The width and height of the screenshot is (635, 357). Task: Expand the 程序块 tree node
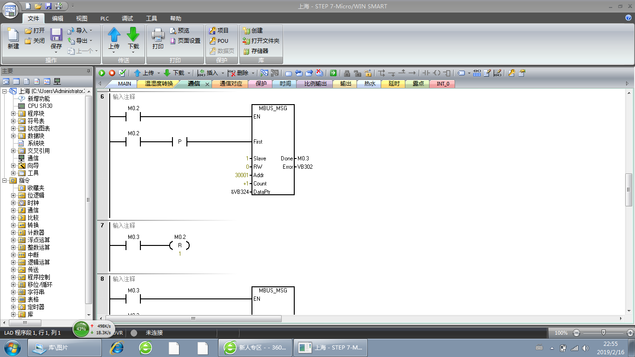pos(13,113)
